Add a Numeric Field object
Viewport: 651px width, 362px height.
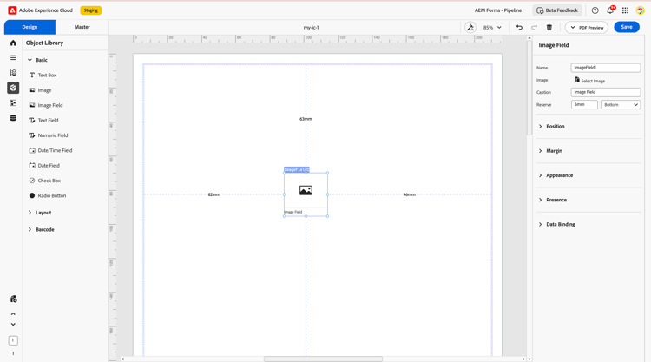pyautogui.click(x=48, y=135)
